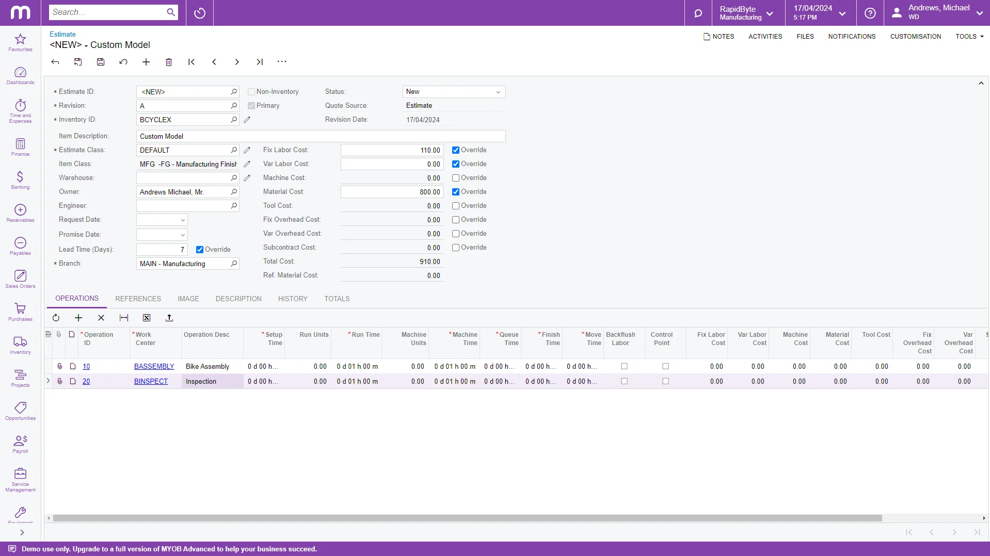990x556 pixels.
Task: Open NOTES for this estimate
Action: pyautogui.click(x=718, y=36)
